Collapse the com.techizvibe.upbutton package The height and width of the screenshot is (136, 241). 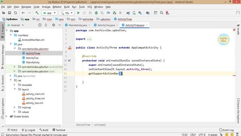(x=15, y=49)
